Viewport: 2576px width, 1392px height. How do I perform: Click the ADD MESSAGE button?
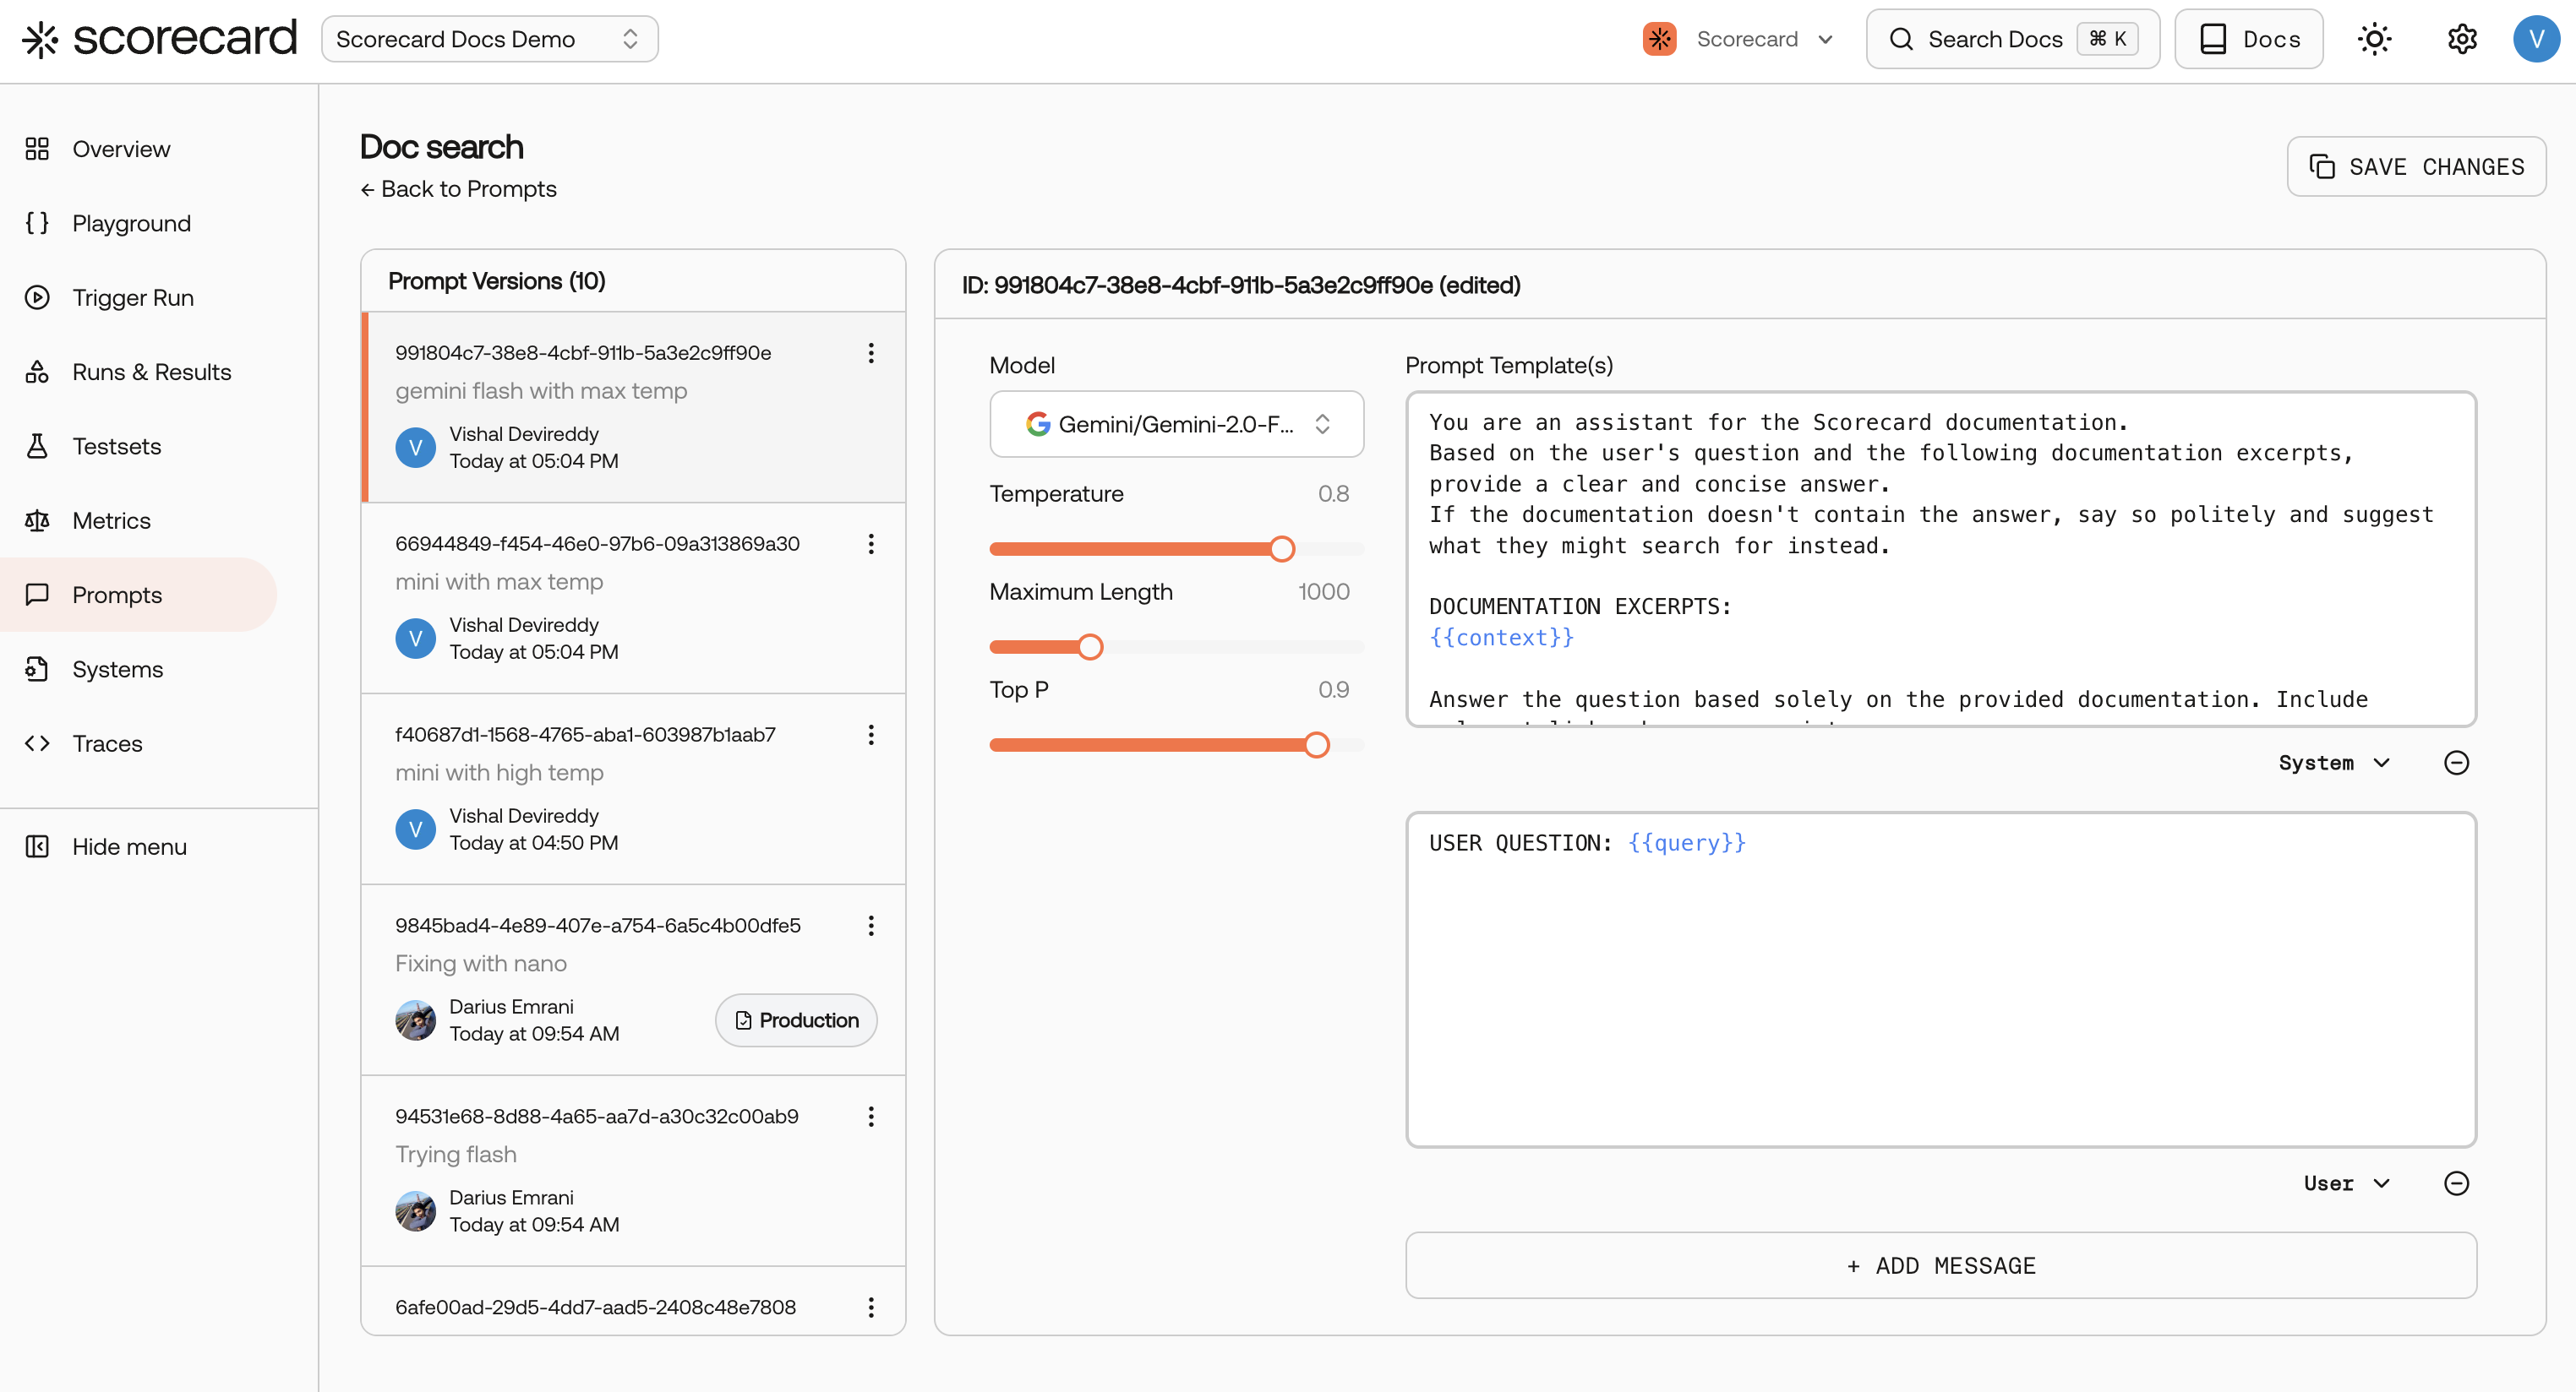1940,1265
